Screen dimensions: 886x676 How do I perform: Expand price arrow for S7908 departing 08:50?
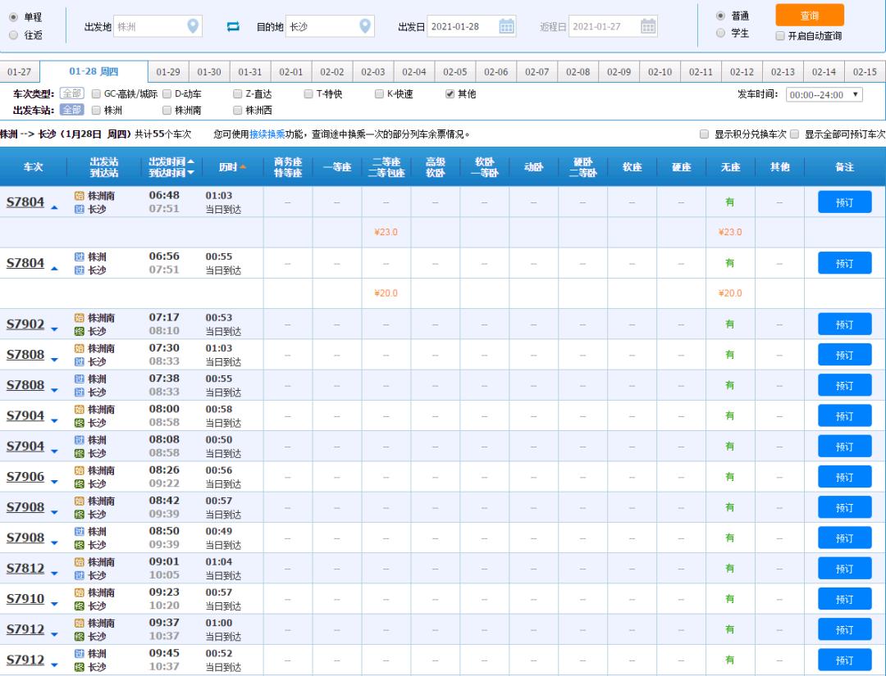click(x=54, y=542)
